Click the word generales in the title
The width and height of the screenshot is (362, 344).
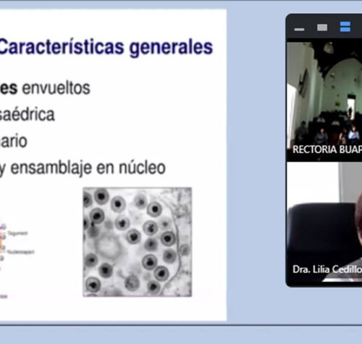click(x=171, y=48)
